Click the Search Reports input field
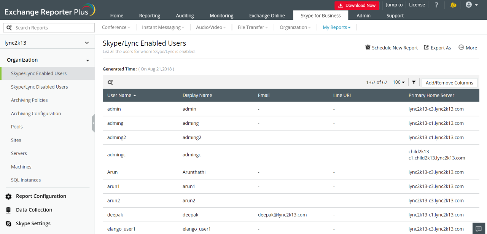487x234 pixels. click(x=49, y=28)
